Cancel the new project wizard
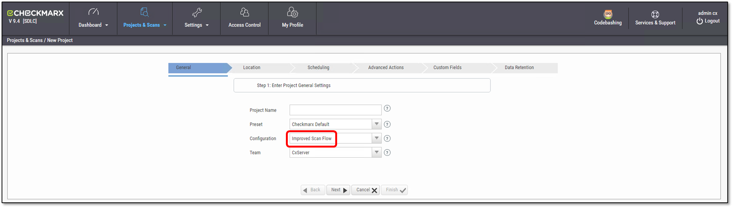733x208 pixels. pyautogui.click(x=365, y=190)
